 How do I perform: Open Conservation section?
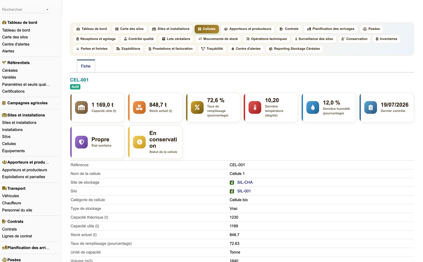(x=355, y=39)
